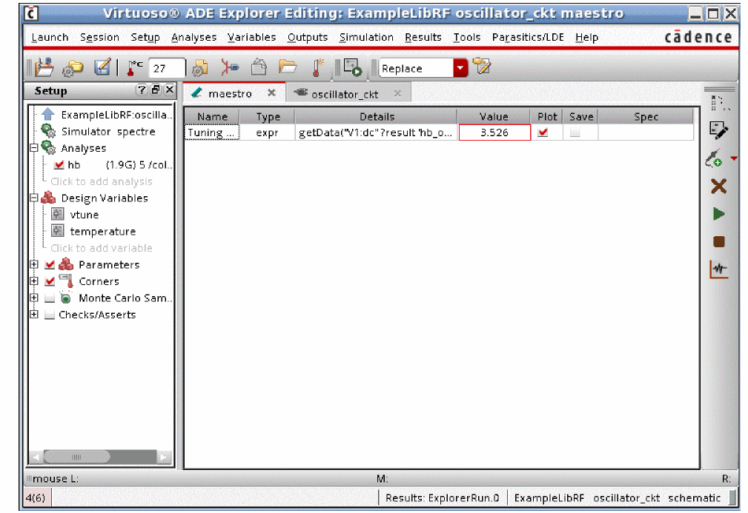Viewport: 748px width, 513px height.
Task: Enable the Monte Carlo Sampling checkbox
Action: 50,298
